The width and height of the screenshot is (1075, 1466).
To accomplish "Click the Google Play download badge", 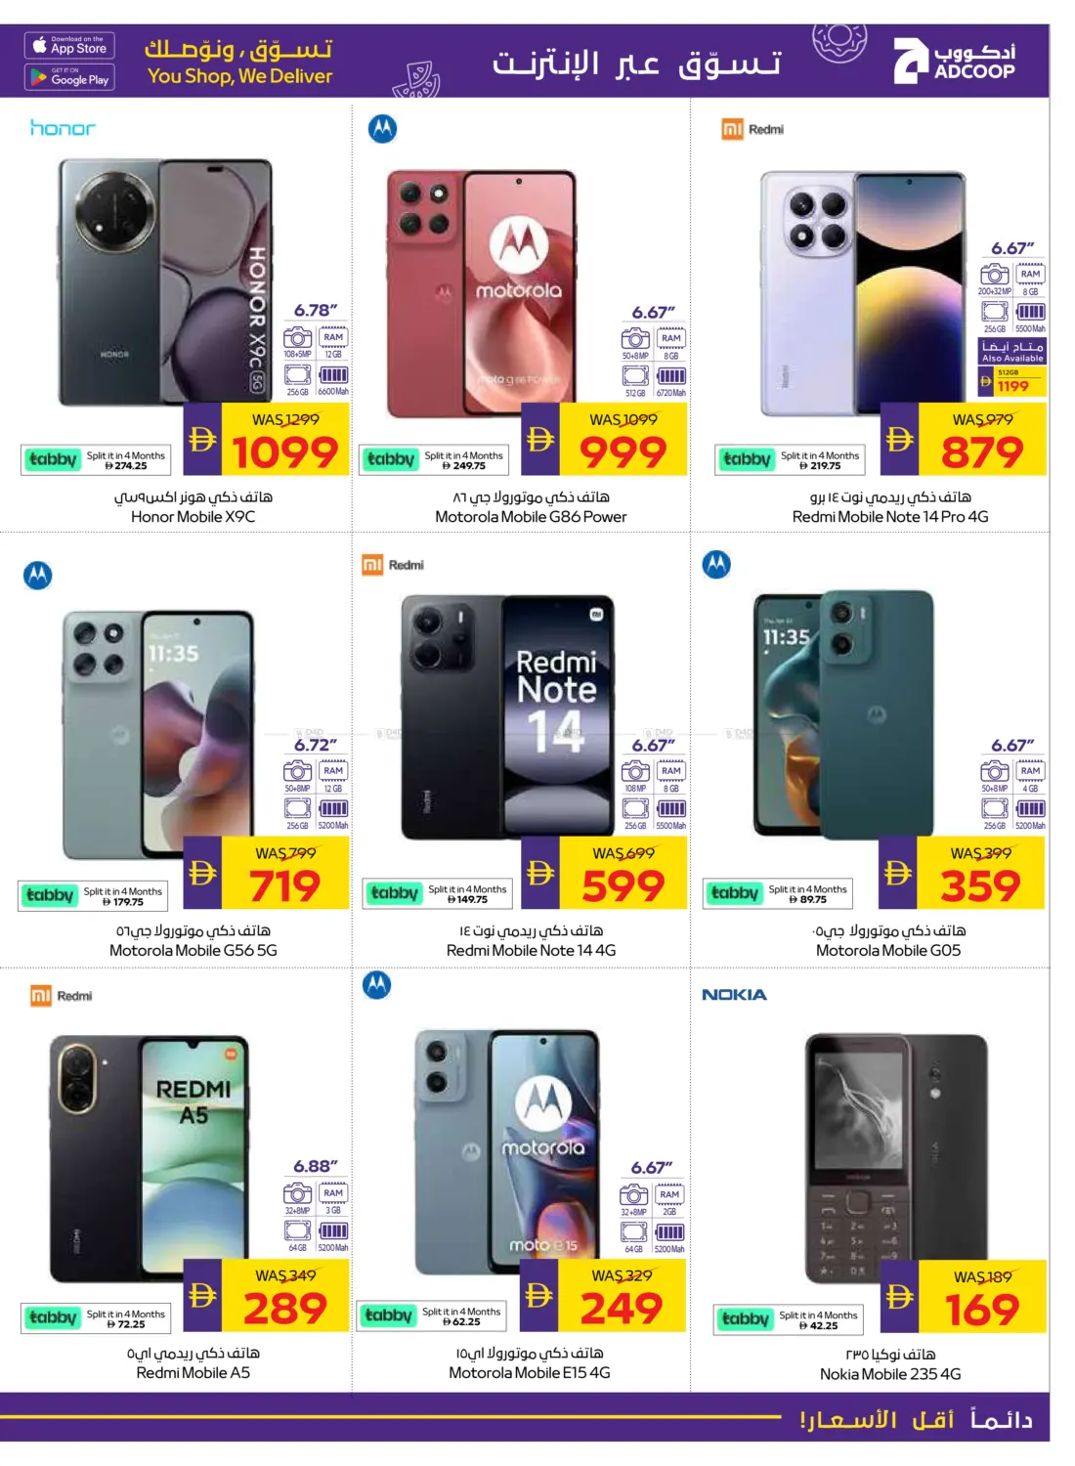I will click(69, 78).
